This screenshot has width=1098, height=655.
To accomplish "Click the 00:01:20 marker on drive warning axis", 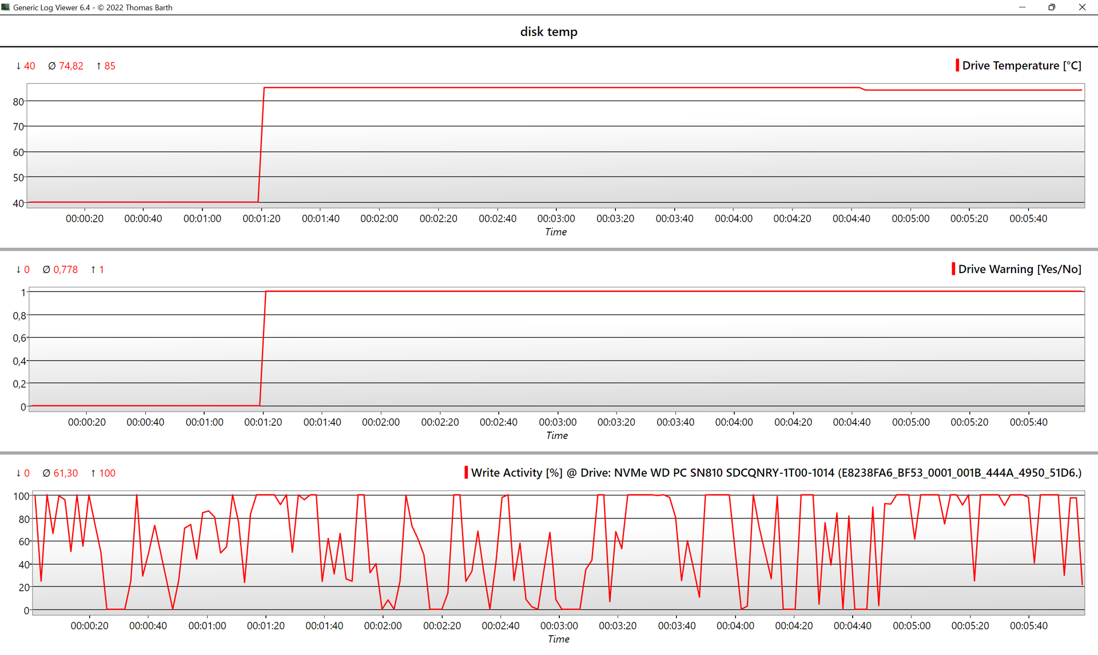I will coord(263,422).
